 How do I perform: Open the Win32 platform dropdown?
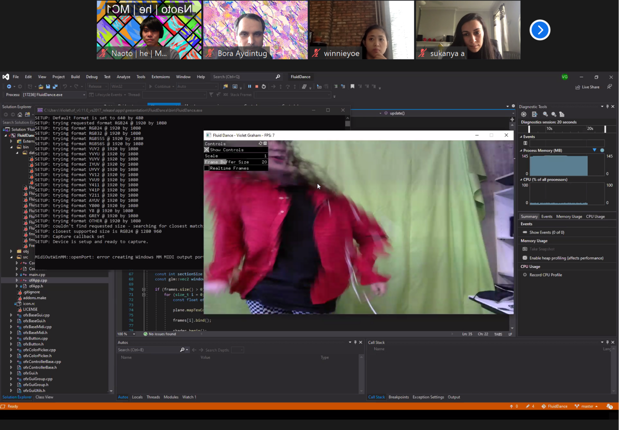[x=127, y=86]
